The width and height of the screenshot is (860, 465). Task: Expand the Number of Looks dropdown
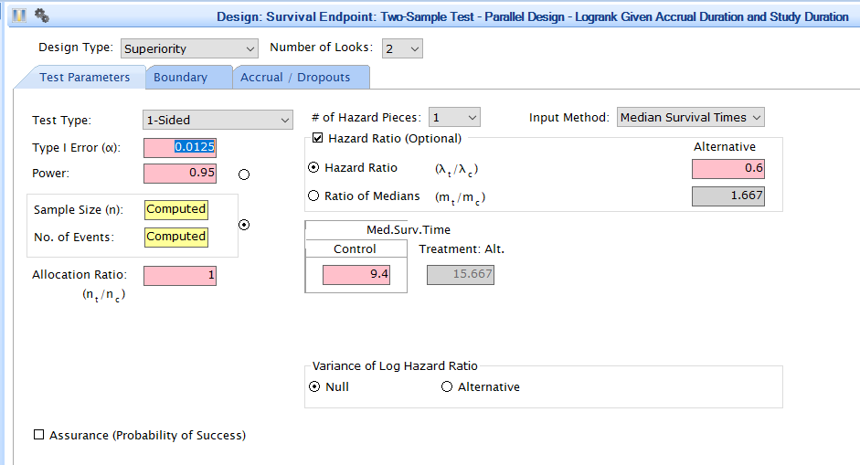pyautogui.click(x=402, y=48)
